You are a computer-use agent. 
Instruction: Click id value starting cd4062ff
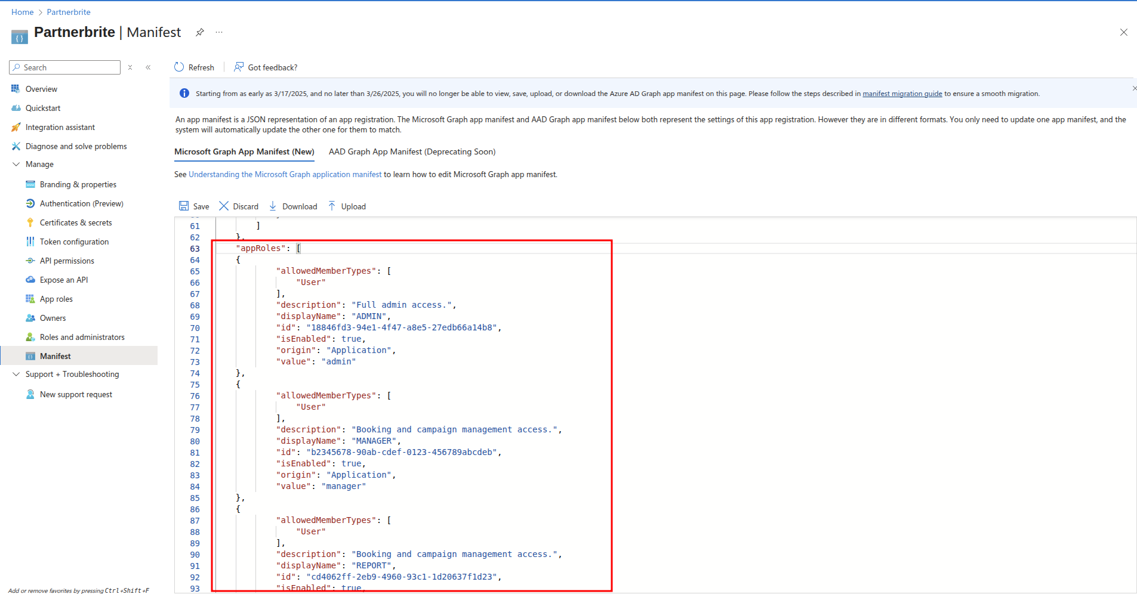pyautogui.click(x=402, y=577)
